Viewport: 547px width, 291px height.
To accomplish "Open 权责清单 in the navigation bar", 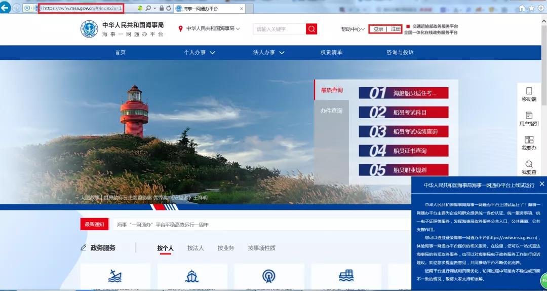I will click(x=331, y=52).
